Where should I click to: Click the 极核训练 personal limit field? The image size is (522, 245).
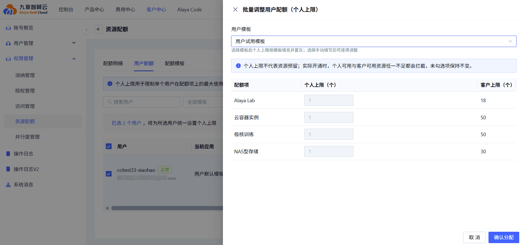pos(329,134)
